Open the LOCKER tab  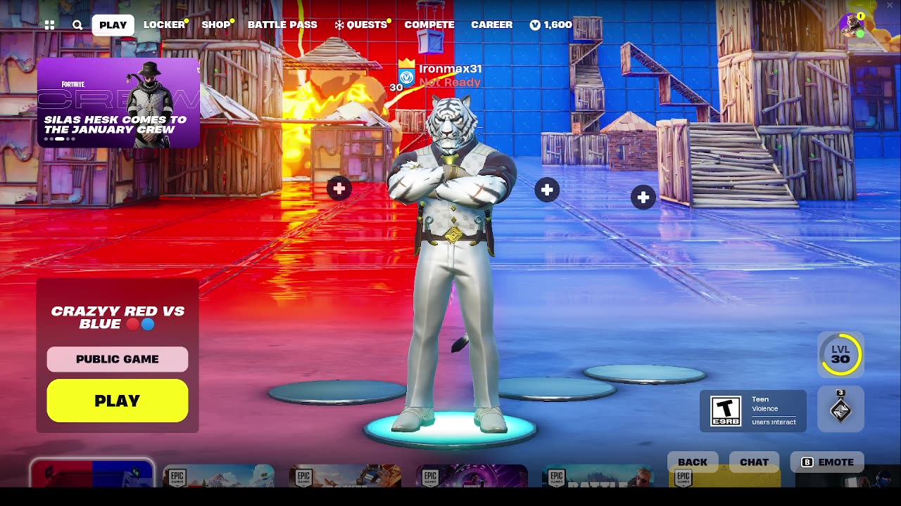click(x=164, y=25)
